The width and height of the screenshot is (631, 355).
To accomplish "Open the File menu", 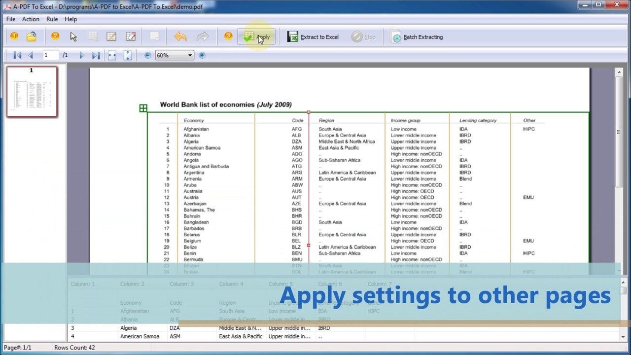I will click(10, 19).
